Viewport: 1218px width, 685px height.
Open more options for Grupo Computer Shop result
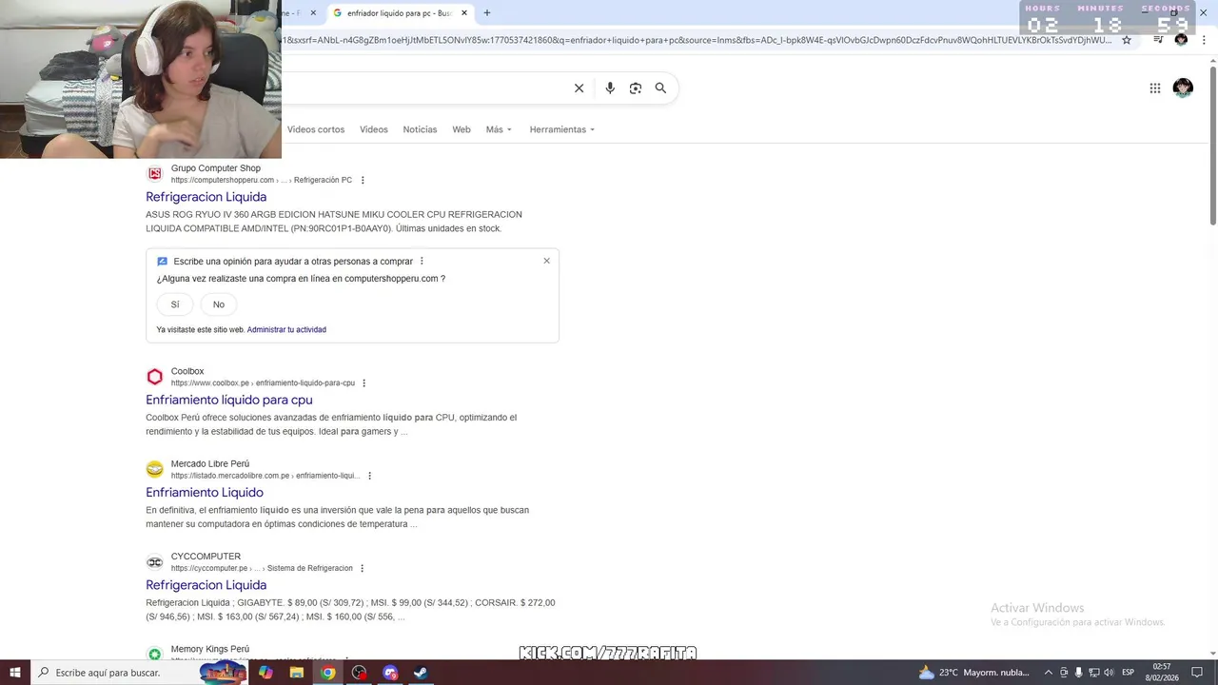pos(363,181)
